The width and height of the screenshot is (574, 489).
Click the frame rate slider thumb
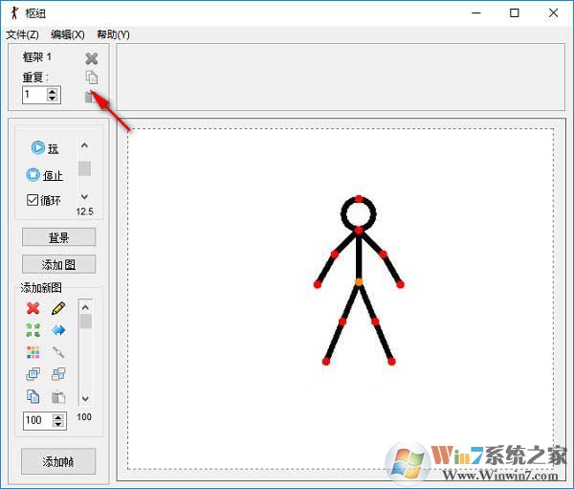point(84,168)
